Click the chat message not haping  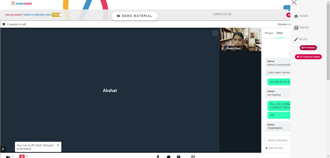point(274,94)
